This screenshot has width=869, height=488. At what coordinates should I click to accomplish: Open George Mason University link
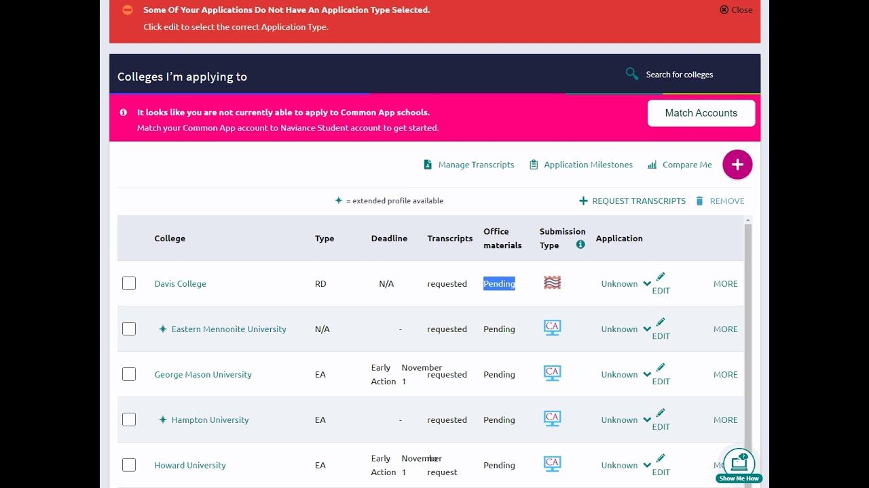coord(203,374)
